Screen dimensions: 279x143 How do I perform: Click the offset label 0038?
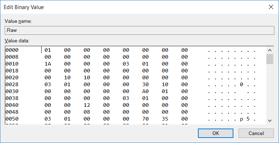point(12,98)
